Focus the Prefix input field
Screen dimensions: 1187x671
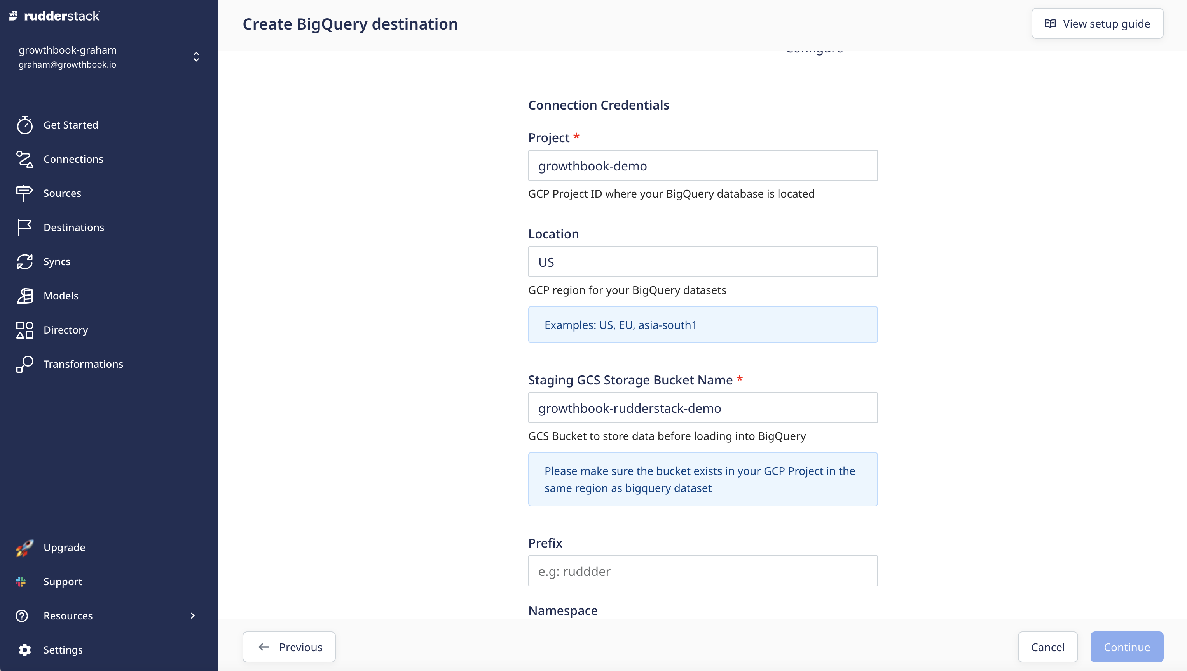click(x=703, y=571)
